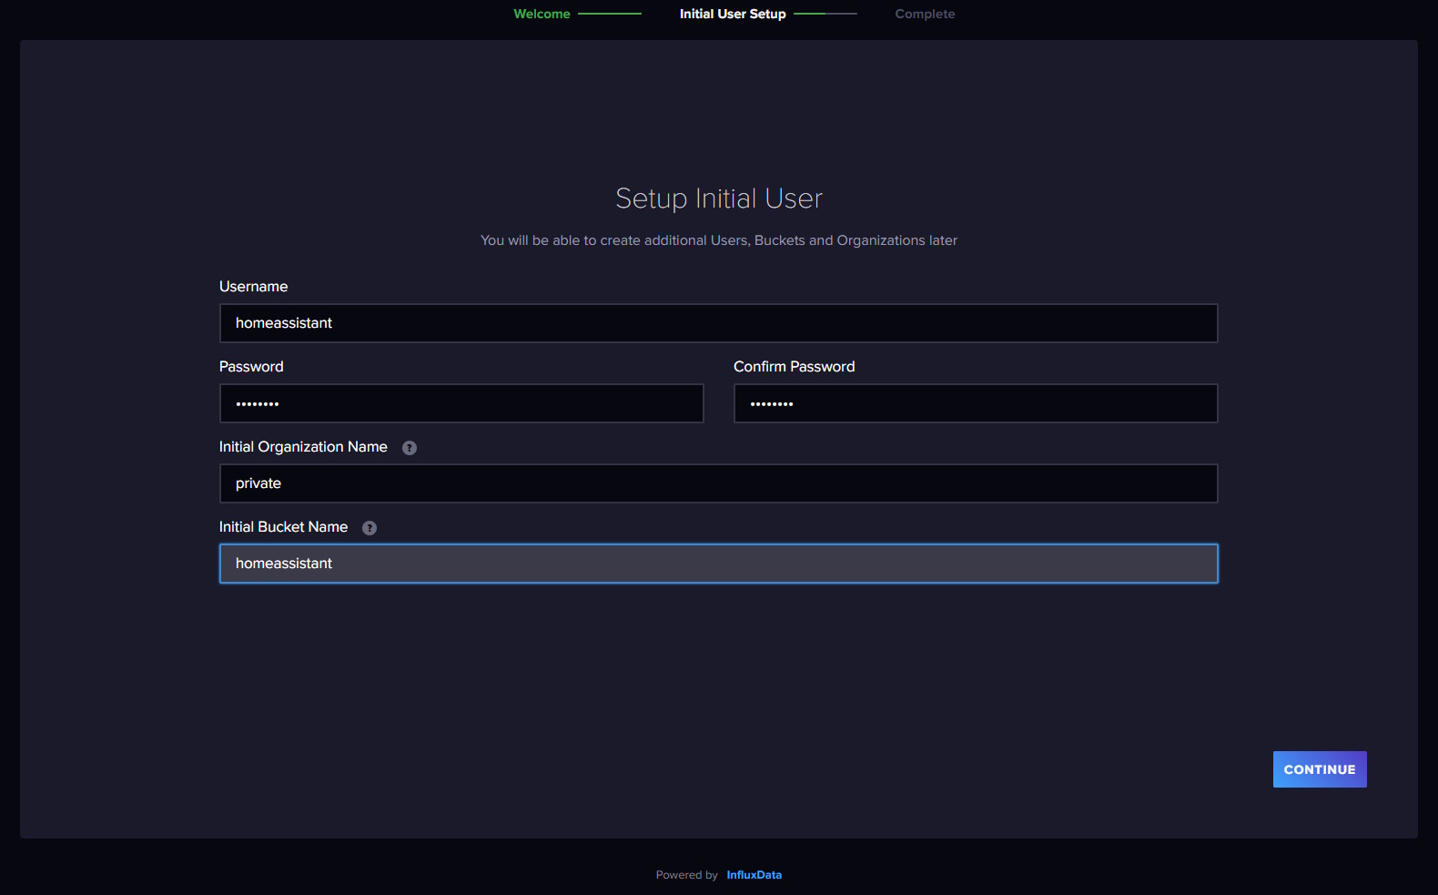Click the Initial Bucket Name label
Image resolution: width=1438 pixels, height=895 pixels.
[283, 527]
